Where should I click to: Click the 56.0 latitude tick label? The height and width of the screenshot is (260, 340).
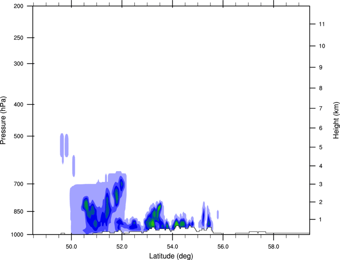(x=223, y=247)
